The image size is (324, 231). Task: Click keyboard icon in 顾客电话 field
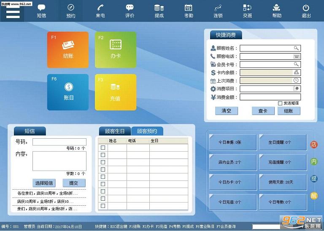point(296,56)
